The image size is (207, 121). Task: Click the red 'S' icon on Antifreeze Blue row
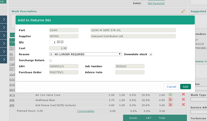170,100
